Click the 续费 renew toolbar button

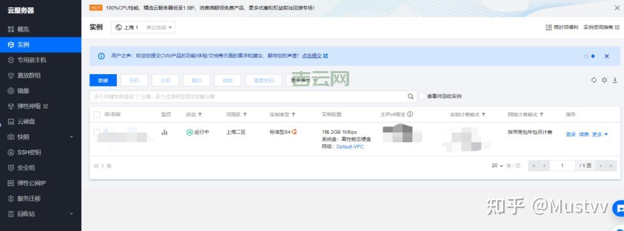click(228, 80)
